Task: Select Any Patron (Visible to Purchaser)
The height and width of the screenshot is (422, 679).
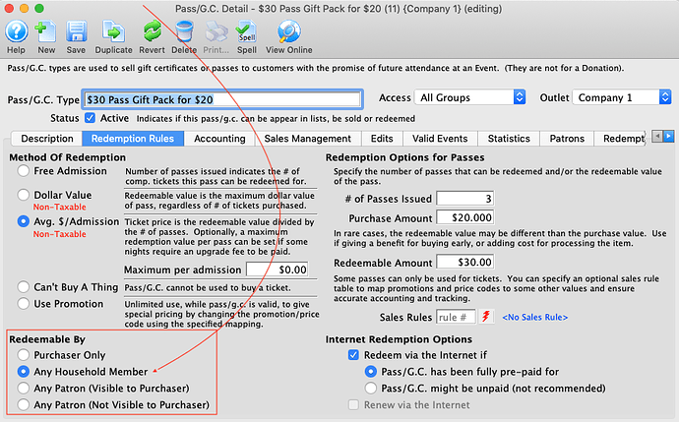Action: coord(24,389)
